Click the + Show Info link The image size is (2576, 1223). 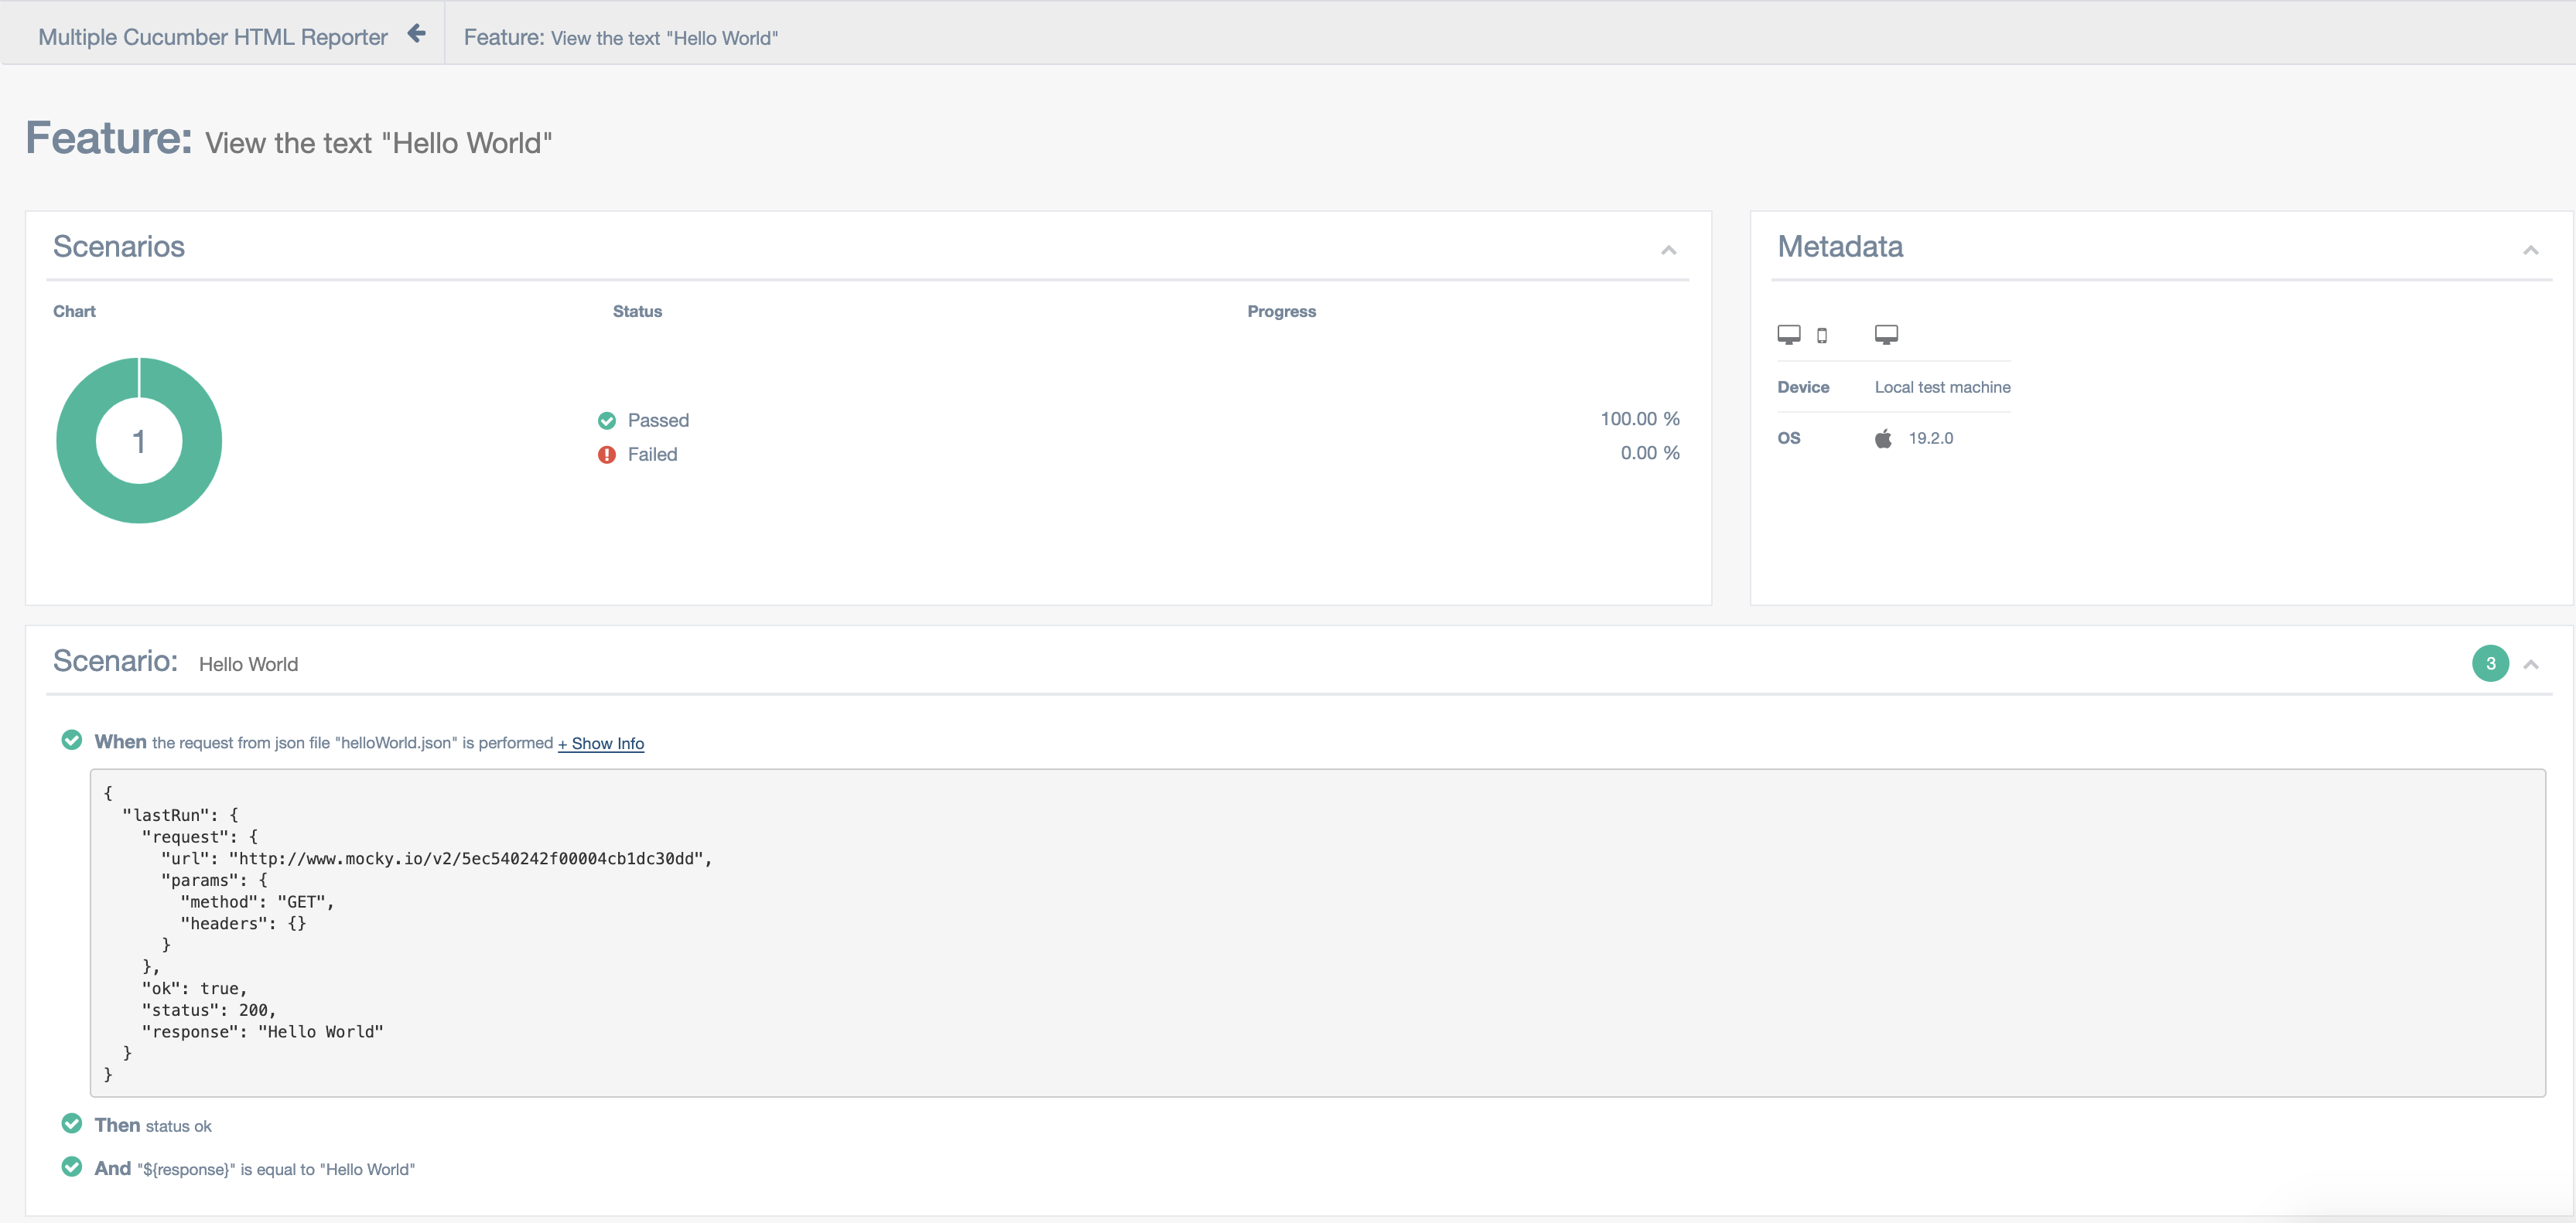click(x=601, y=744)
